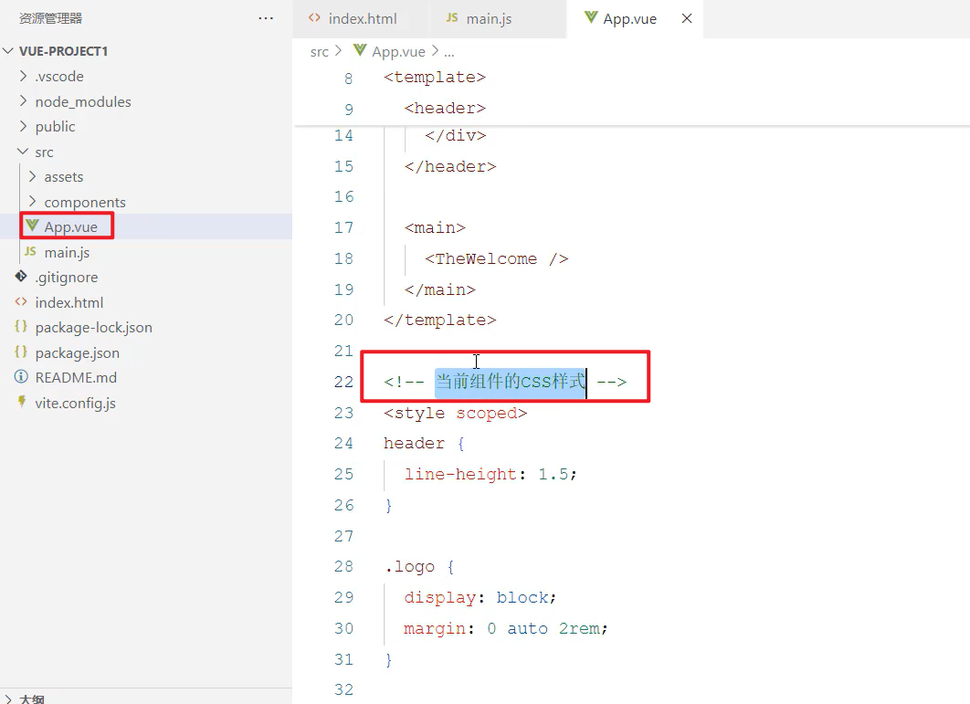Click the Vite icon beside vite.config.js
970x704 pixels.
[x=22, y=402]
